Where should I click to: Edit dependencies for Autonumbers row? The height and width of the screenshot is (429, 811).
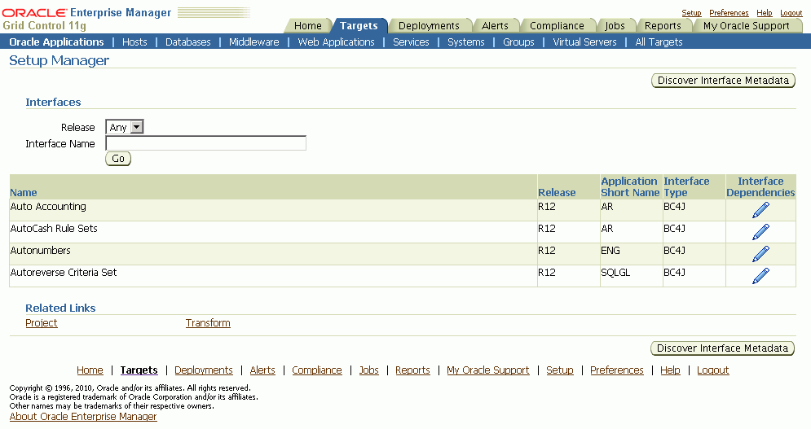click(x=760, y=254)
